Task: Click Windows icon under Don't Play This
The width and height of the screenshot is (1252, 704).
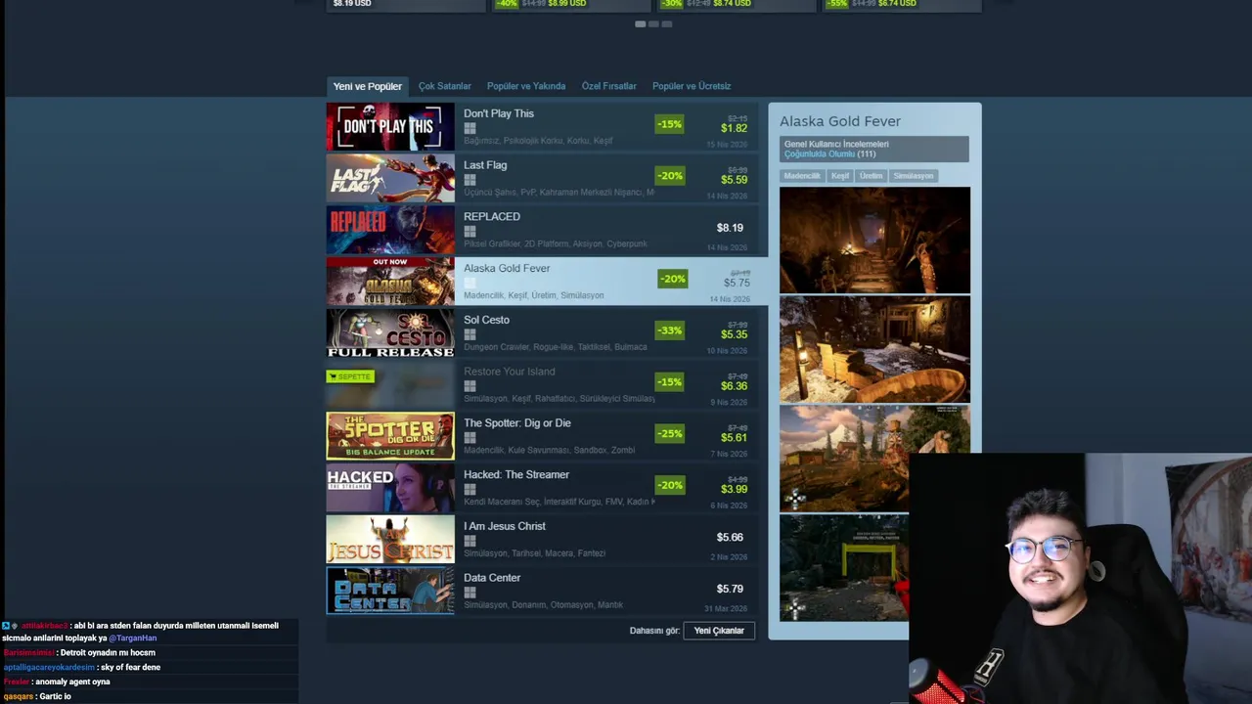Action: coord(469,128)
